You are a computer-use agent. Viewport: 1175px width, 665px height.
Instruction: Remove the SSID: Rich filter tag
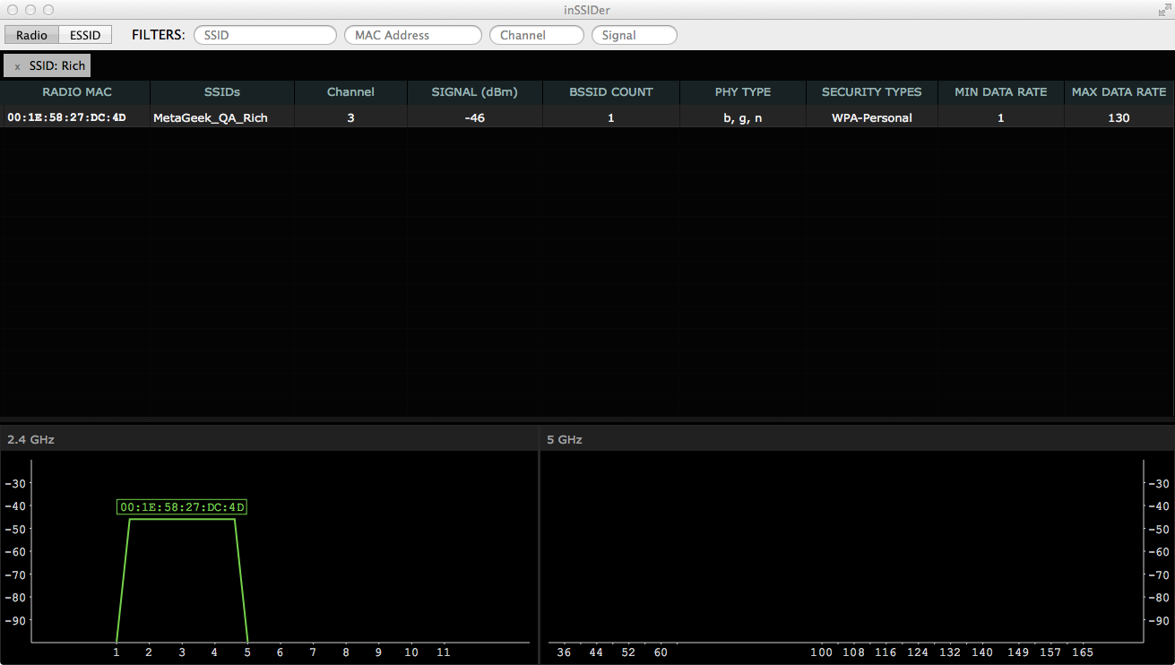(x=17, y=66)
